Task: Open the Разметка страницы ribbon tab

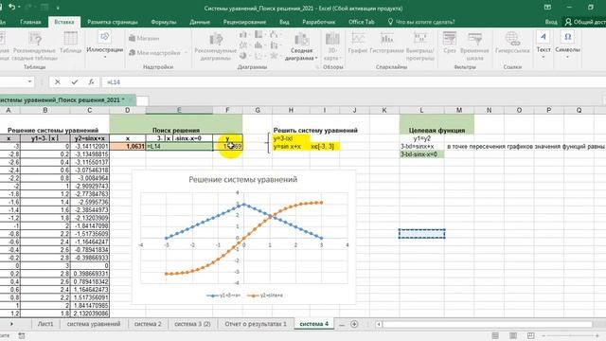Action: (x=113, y=22)
